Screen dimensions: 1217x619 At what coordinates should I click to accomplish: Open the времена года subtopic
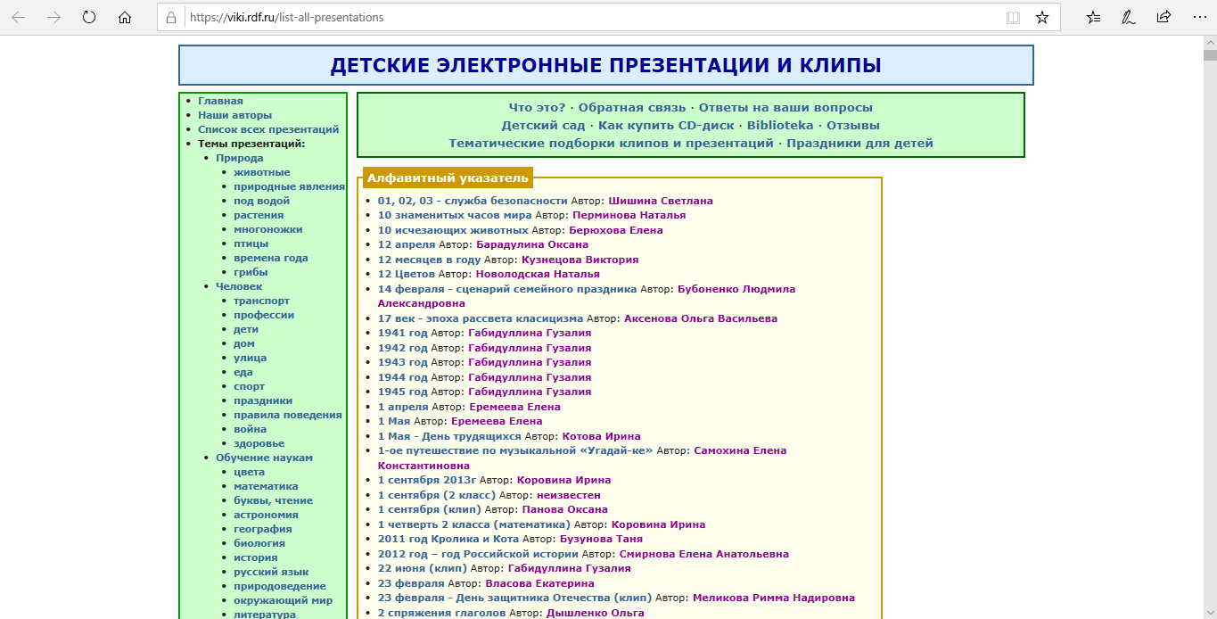271,258
